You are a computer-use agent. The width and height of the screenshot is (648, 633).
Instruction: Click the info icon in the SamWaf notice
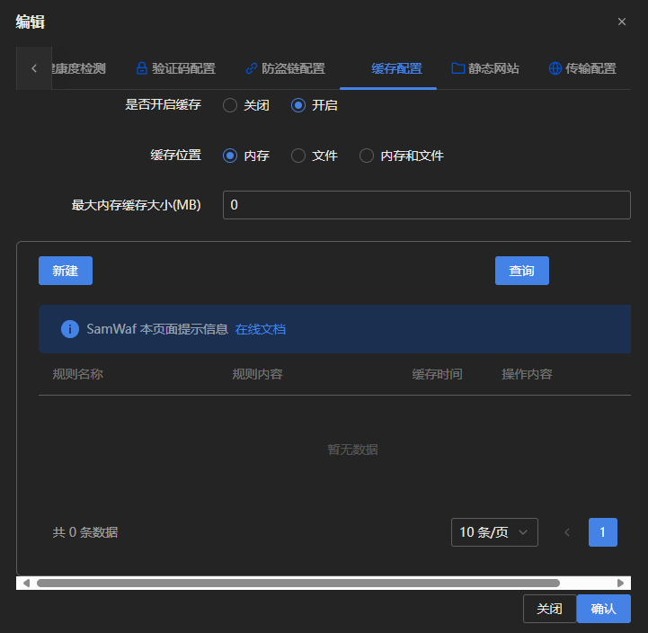pos(70,329)
